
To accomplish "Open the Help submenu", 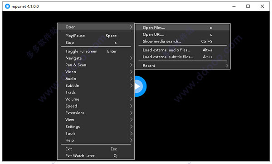I will click(96, 141).
